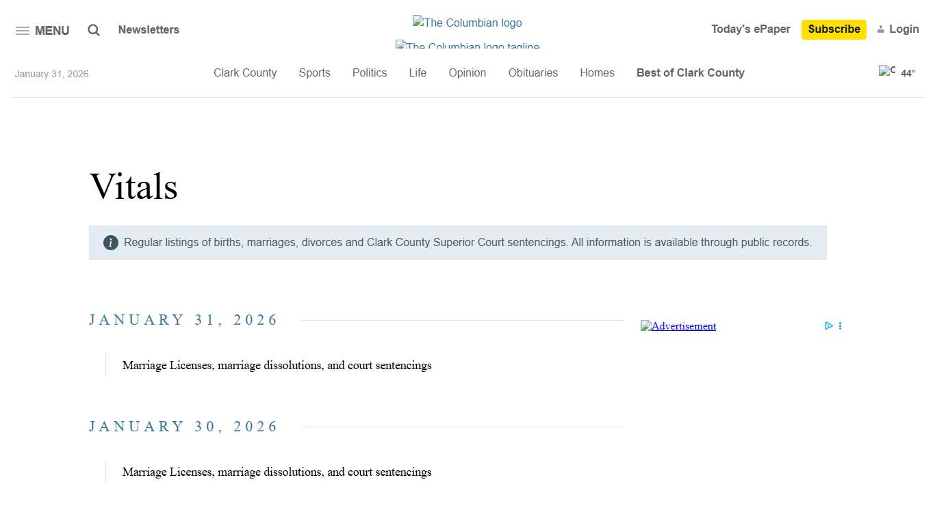This screenshot has height=525, width=935.
Task: Click the info icon in Vitals notice
Action: point(111,243)
